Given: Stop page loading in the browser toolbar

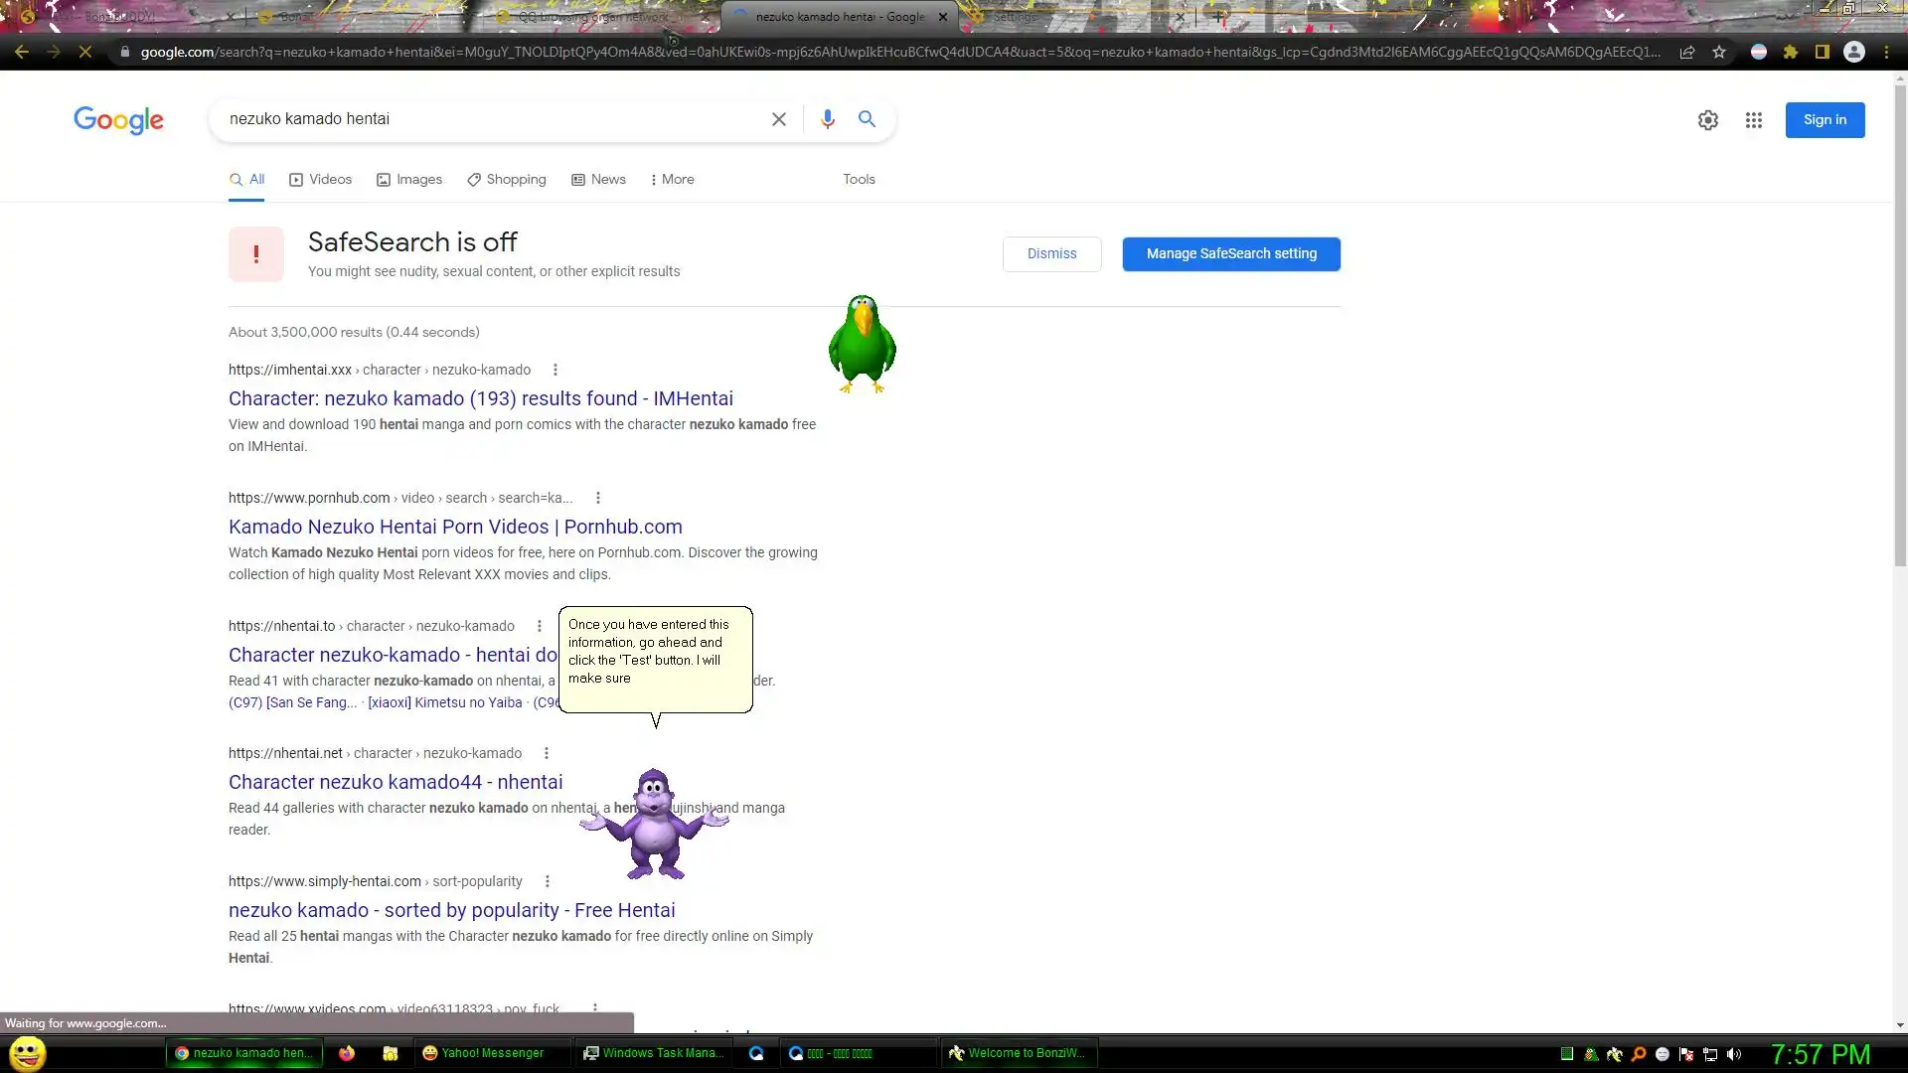Looking at the screenshot, I should [85, 52].
